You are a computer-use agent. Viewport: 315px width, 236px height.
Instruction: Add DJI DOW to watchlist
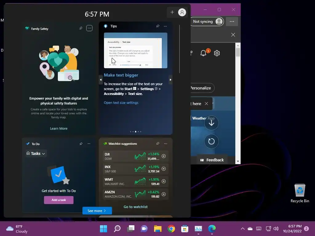tap(164, 156)
